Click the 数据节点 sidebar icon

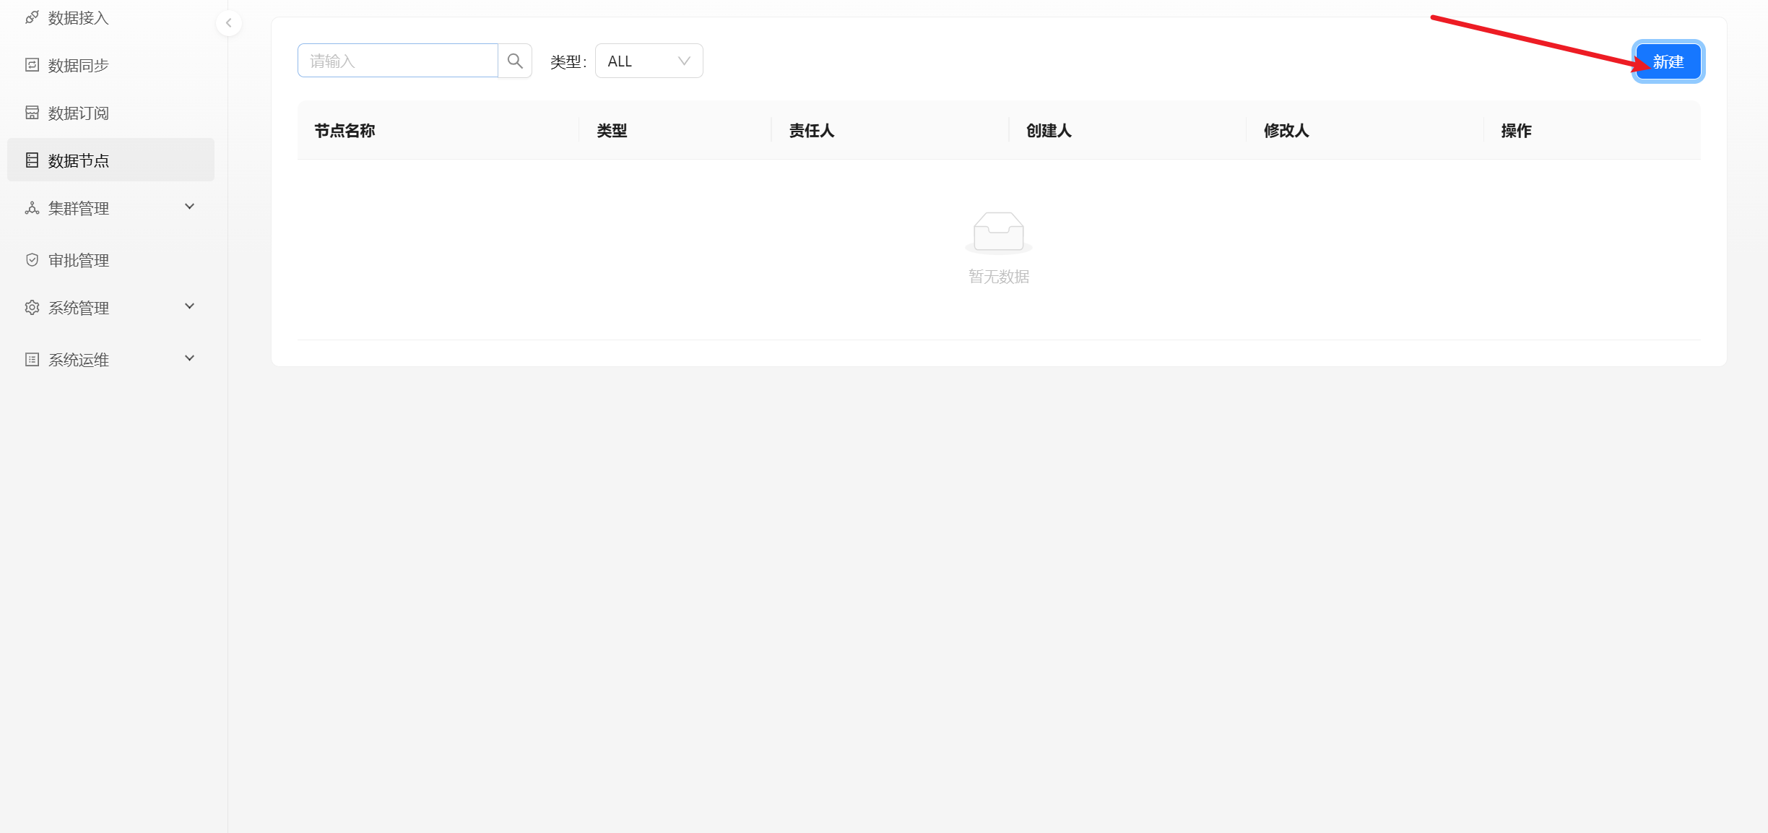(32, 160)
